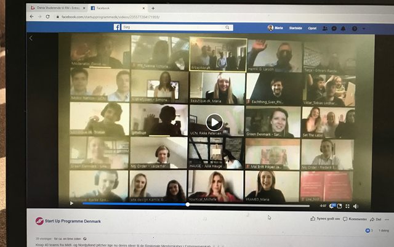
Task: Click the browser forward arrow
Action: (39, 17)
